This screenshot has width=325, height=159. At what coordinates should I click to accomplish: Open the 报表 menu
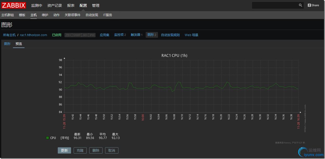point(71,5)
